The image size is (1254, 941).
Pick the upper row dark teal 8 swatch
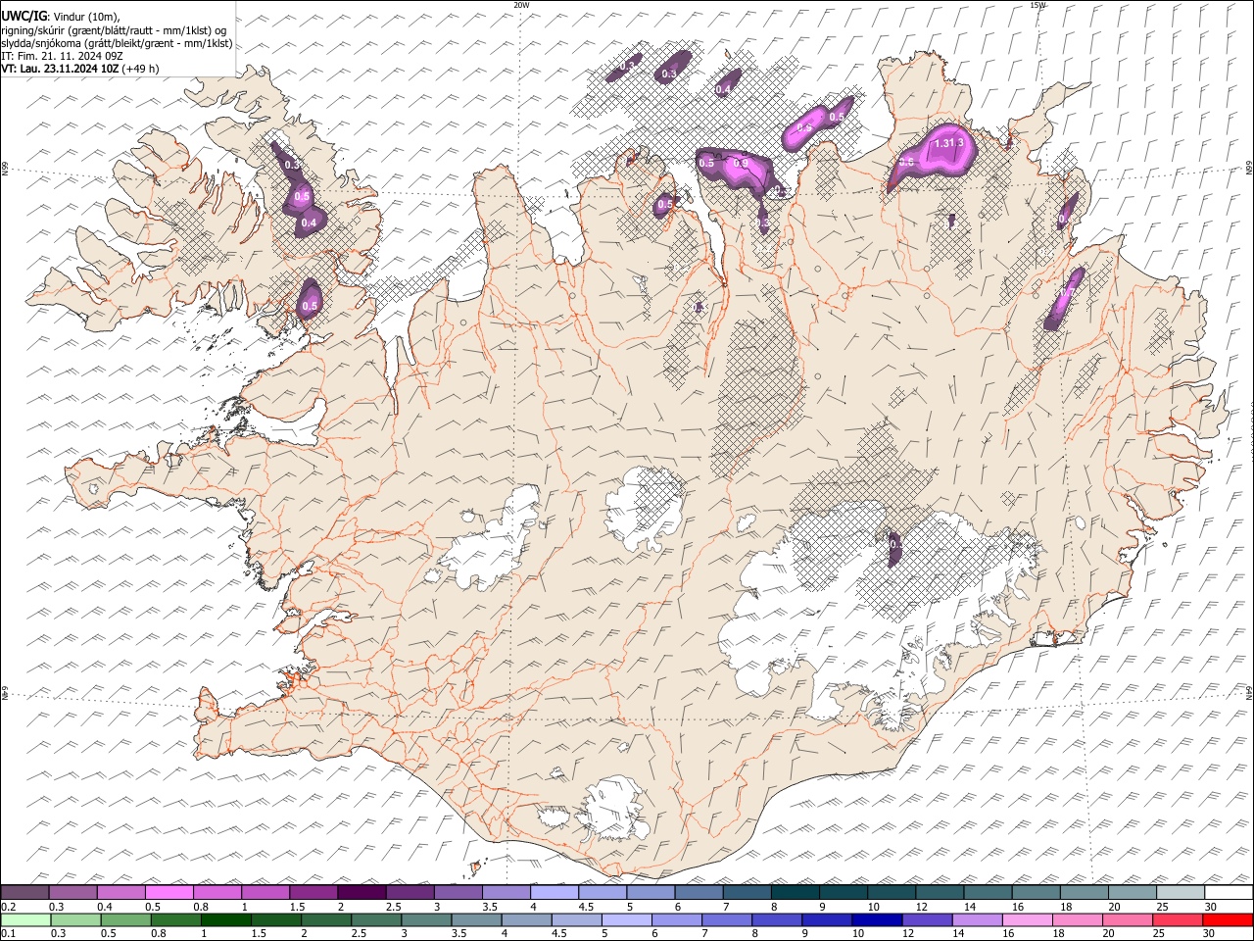coord(795,893)
